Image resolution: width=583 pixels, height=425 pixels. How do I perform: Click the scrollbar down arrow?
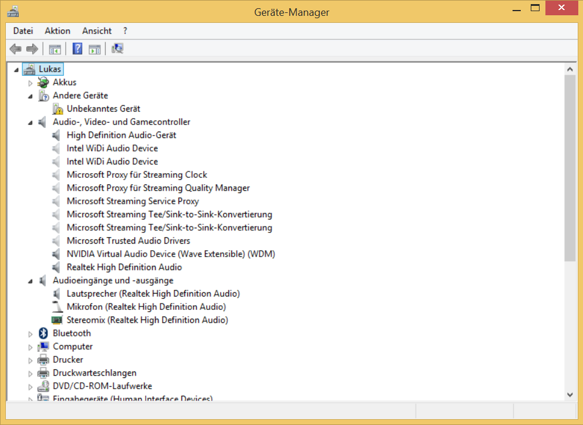click(x=569, y=395)
